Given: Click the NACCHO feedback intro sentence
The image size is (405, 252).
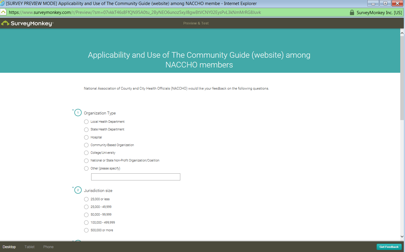Looking at the screenshot, I should 176,88.
